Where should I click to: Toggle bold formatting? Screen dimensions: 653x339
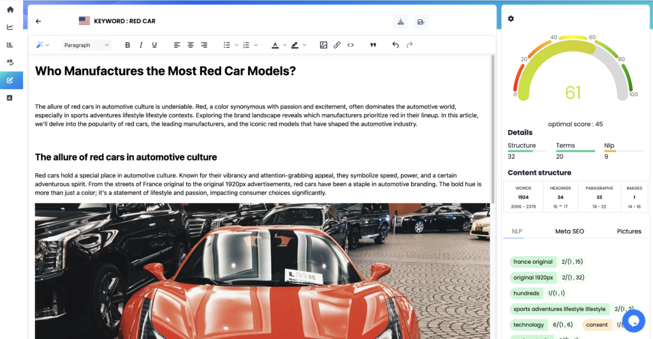pos(128,45)
